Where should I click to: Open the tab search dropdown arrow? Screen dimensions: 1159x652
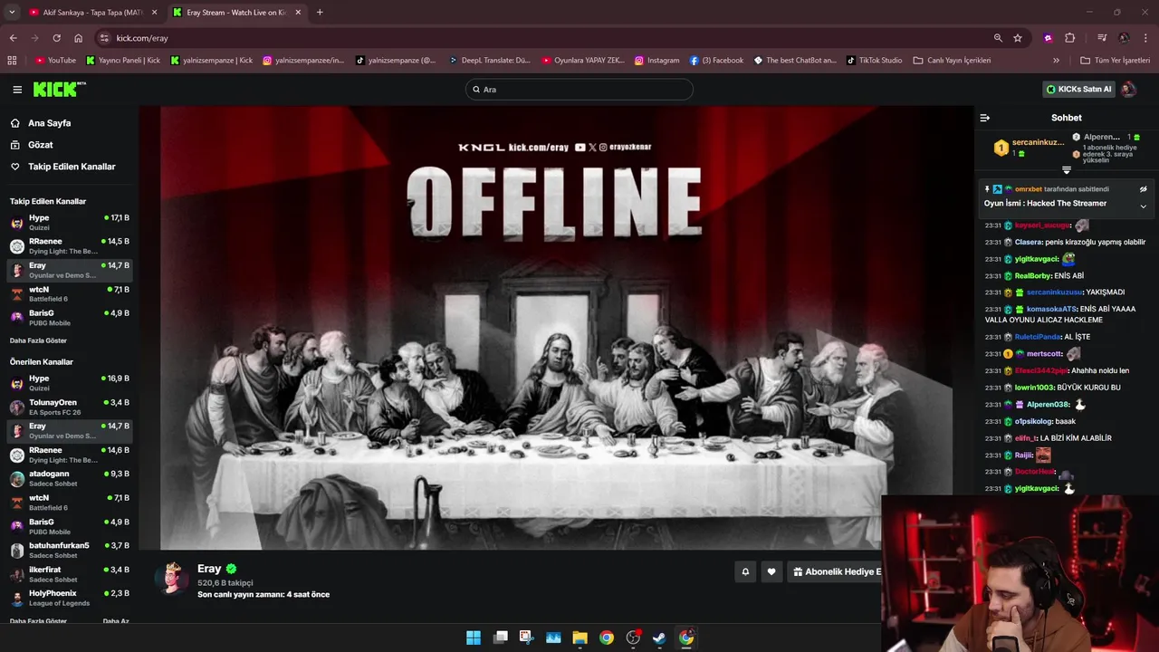pyautogui.click(x=12, y=12)
